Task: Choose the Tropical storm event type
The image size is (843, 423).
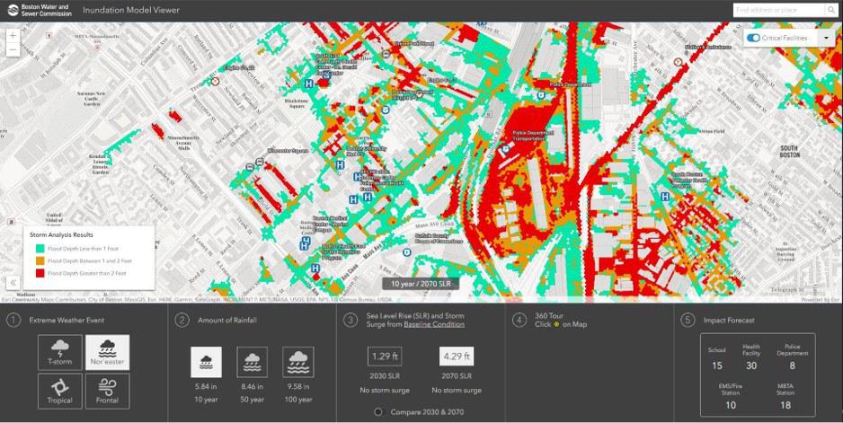Action: tap(60, 391)
